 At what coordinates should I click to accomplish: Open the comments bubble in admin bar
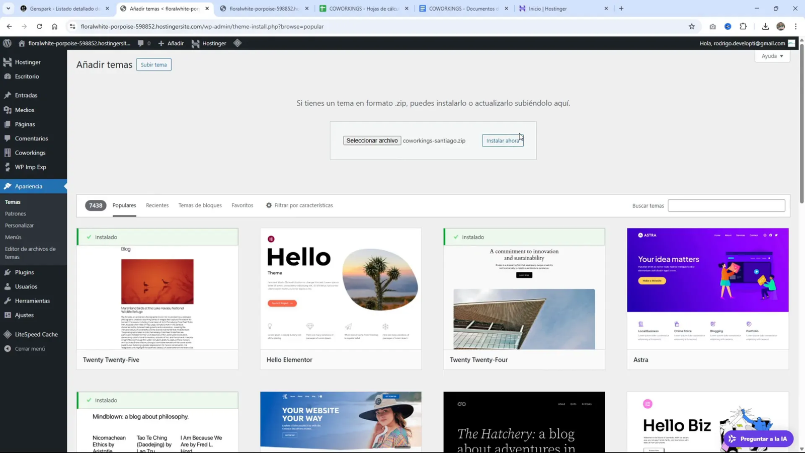[144, 43]
